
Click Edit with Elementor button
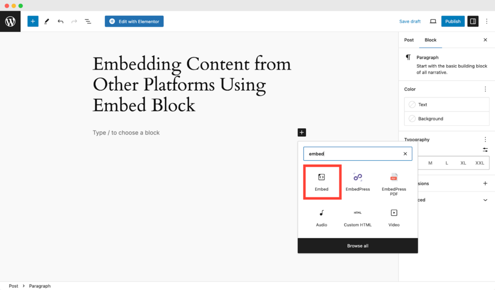point(134,21)
